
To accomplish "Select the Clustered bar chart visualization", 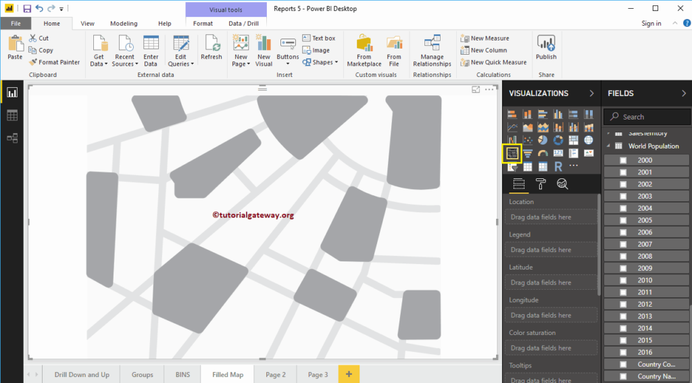I will (x=543, y=114).
